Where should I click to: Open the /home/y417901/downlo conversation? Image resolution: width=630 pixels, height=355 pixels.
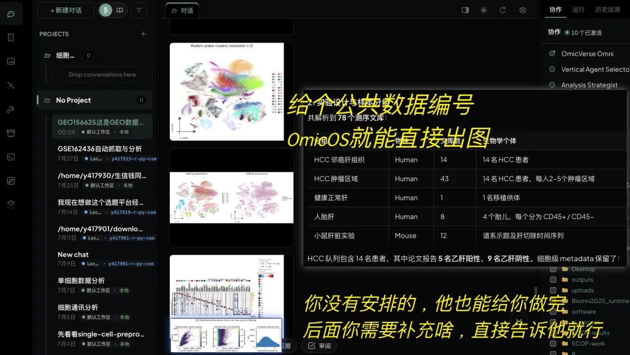102,233
